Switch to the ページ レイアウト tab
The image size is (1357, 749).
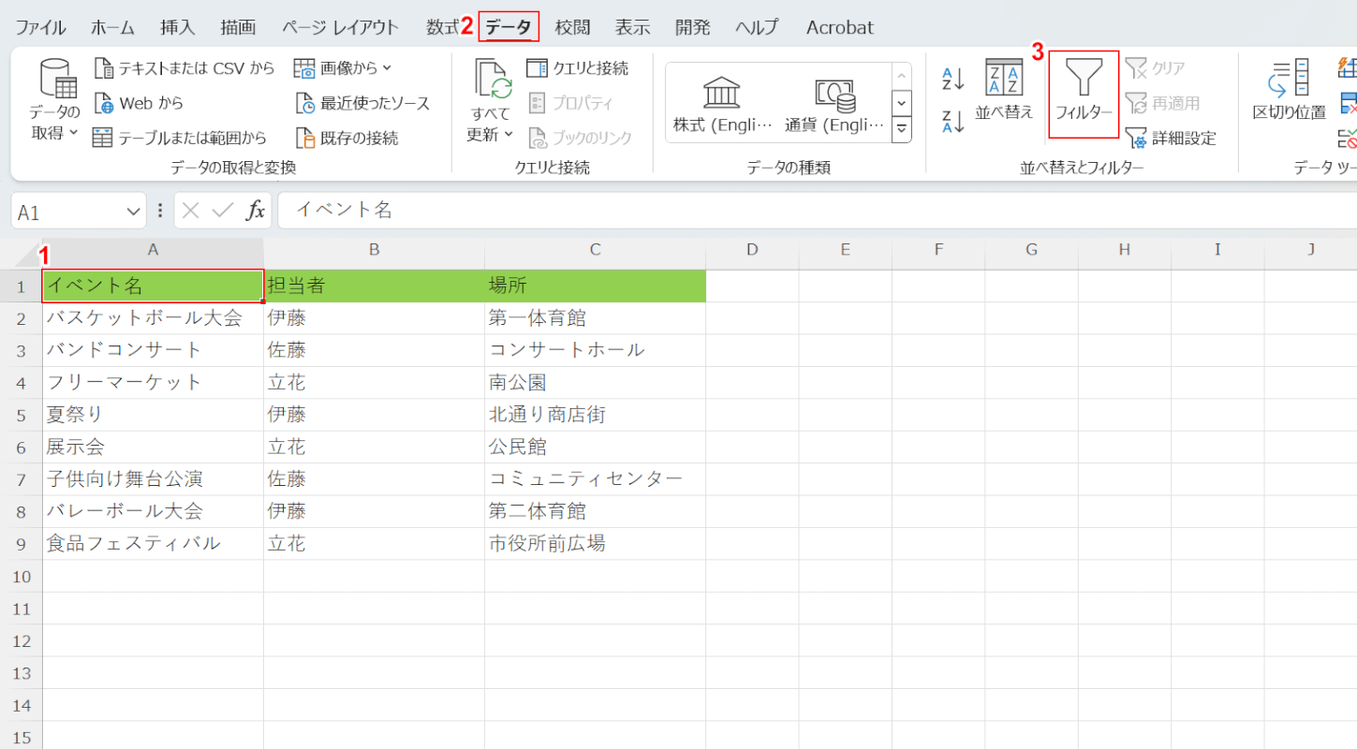pyautogui.click(x=340, y=27)
